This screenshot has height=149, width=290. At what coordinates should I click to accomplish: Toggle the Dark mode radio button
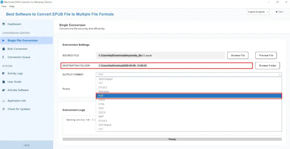tap(277, 12)
